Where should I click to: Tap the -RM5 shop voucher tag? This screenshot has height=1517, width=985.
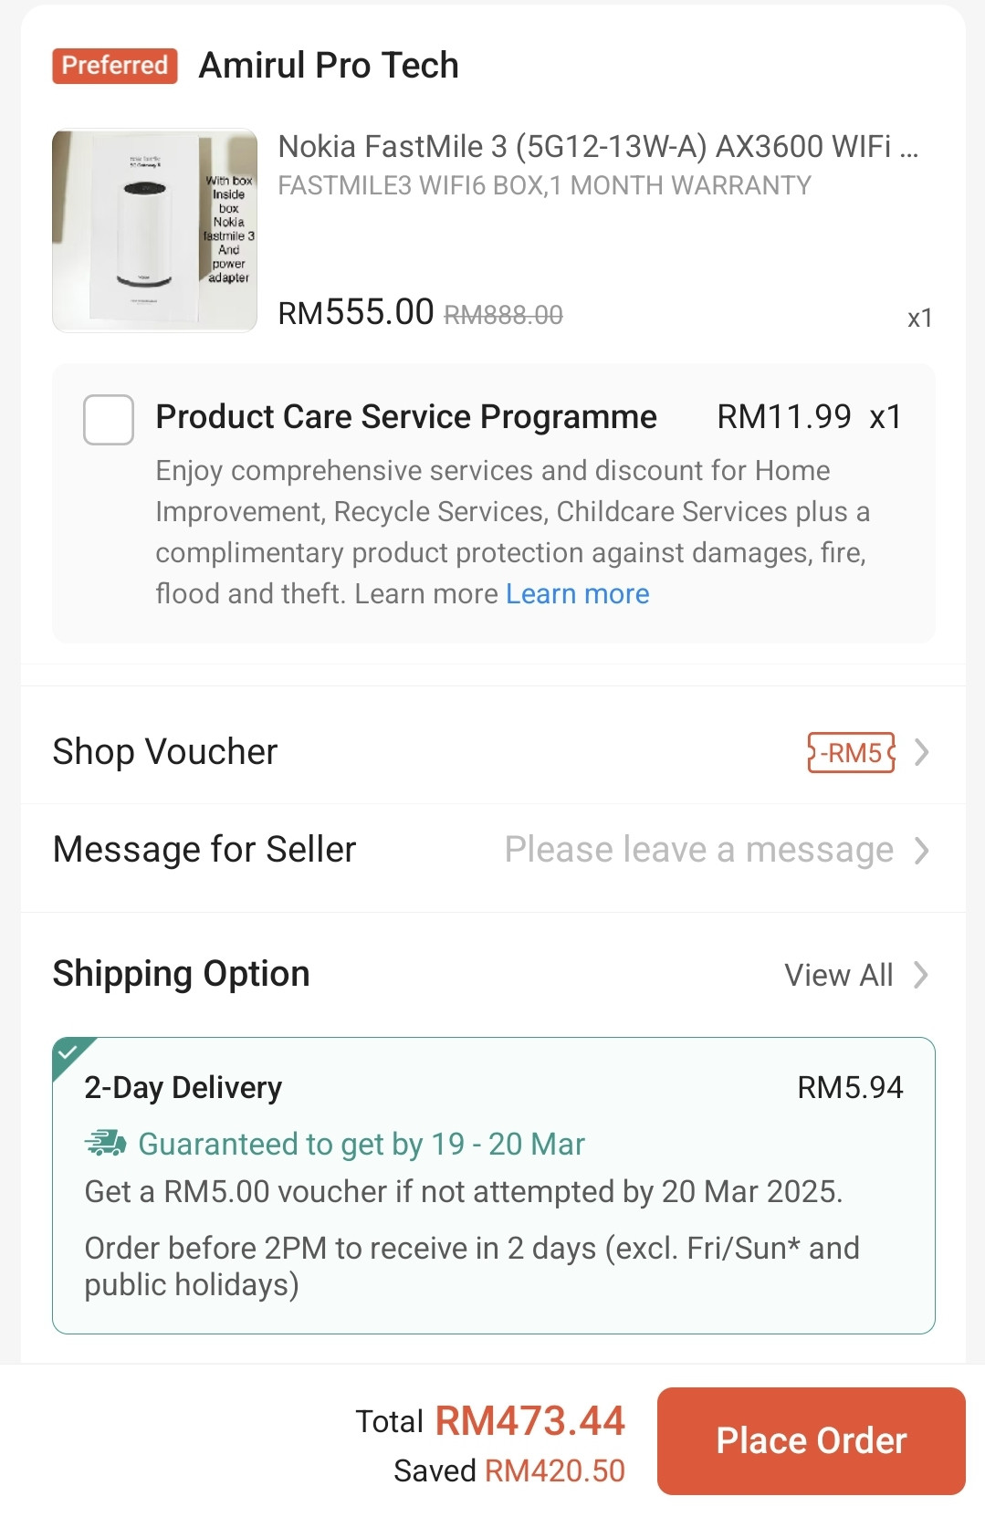point(851,753)
